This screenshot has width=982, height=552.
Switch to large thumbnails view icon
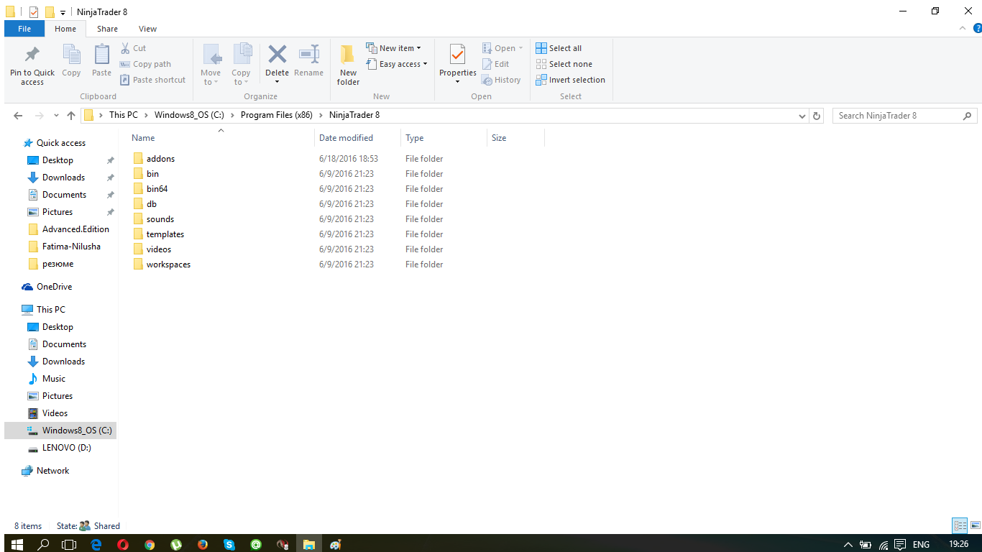tap(975, 525)
